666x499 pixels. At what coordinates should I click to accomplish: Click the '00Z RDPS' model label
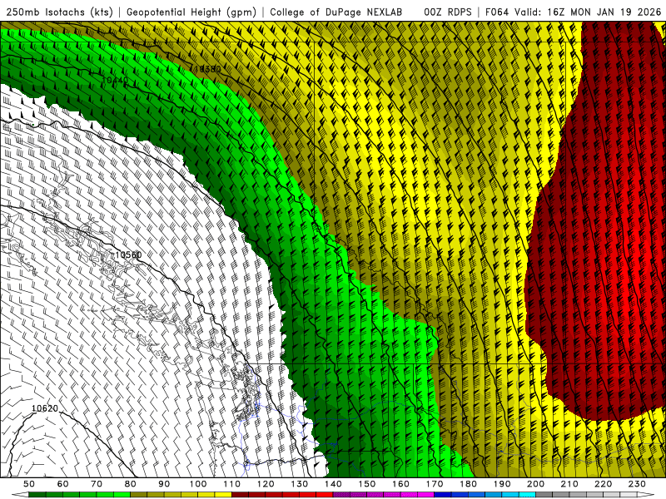448,12
